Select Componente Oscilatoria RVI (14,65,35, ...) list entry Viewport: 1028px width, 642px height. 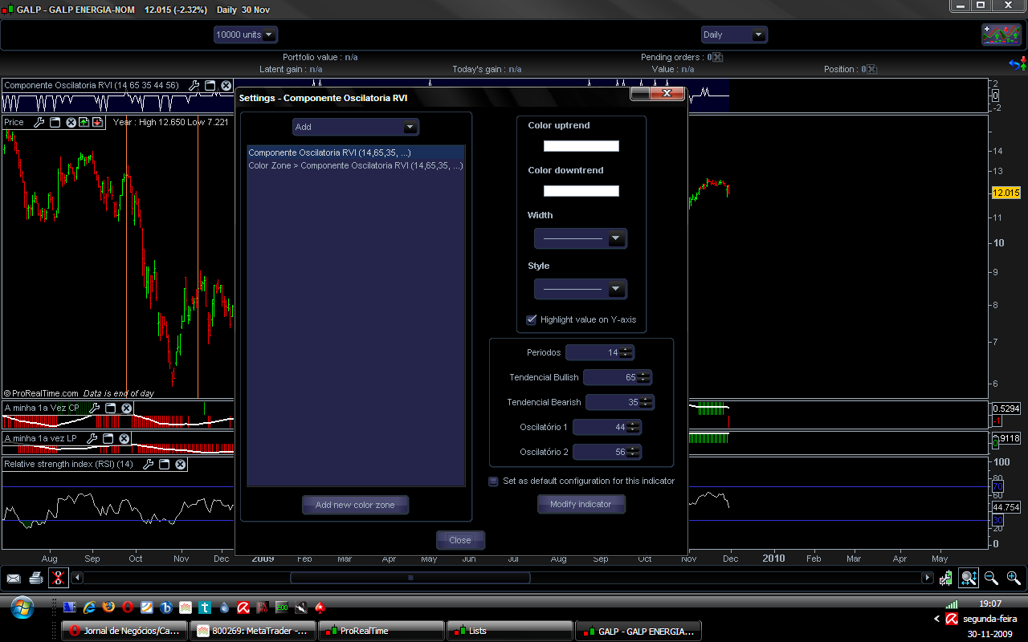356,152
